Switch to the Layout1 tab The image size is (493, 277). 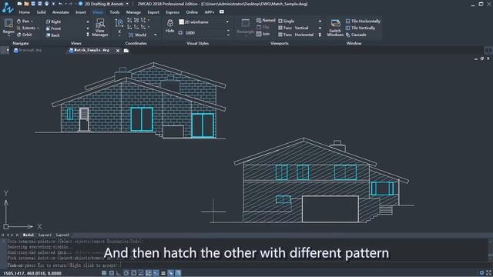tap(45, 235)
